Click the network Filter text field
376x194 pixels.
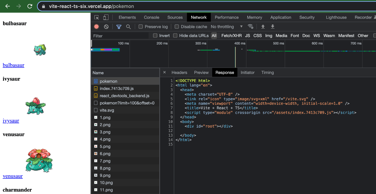click(x=120, y=36)
